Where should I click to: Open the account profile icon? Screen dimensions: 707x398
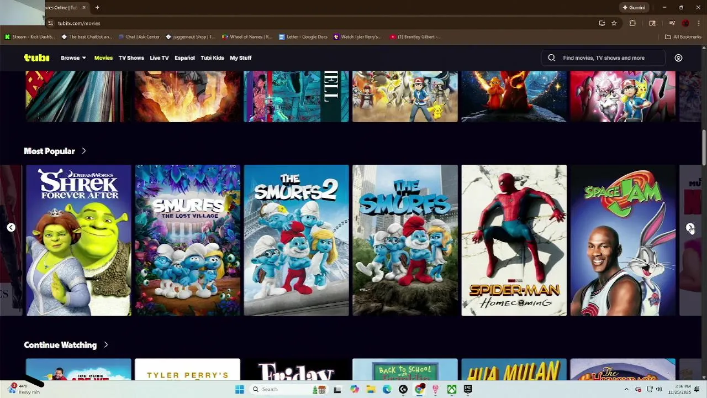tap(678, 57)
